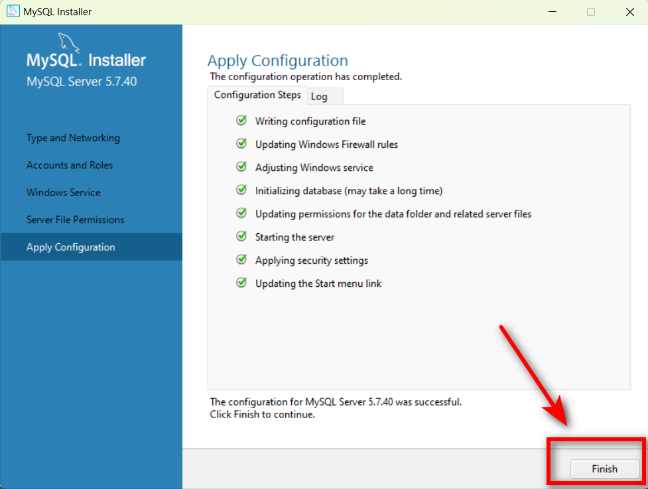This screenshot has height=489, width=648.
Task: Click 'Updating the Start menu link' text
Action: coord(318,284)
